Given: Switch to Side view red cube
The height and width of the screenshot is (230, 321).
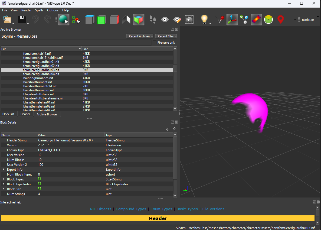Looking at the screenshot, I should pos(114,20).
